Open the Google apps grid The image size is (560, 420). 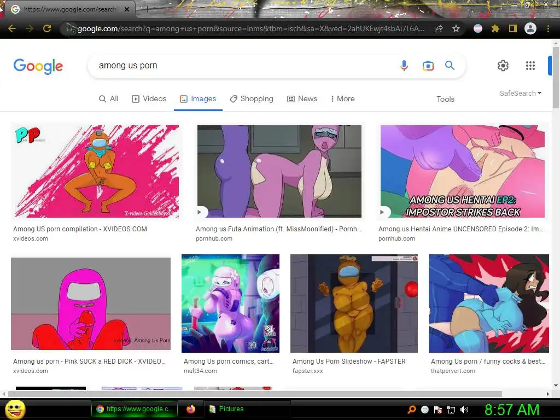click(530, 66)
